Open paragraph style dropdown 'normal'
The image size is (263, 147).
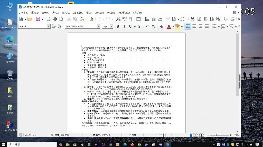49,26
